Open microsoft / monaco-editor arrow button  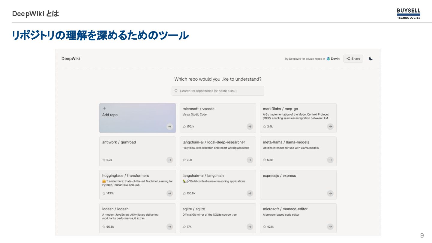coord(330,227)
